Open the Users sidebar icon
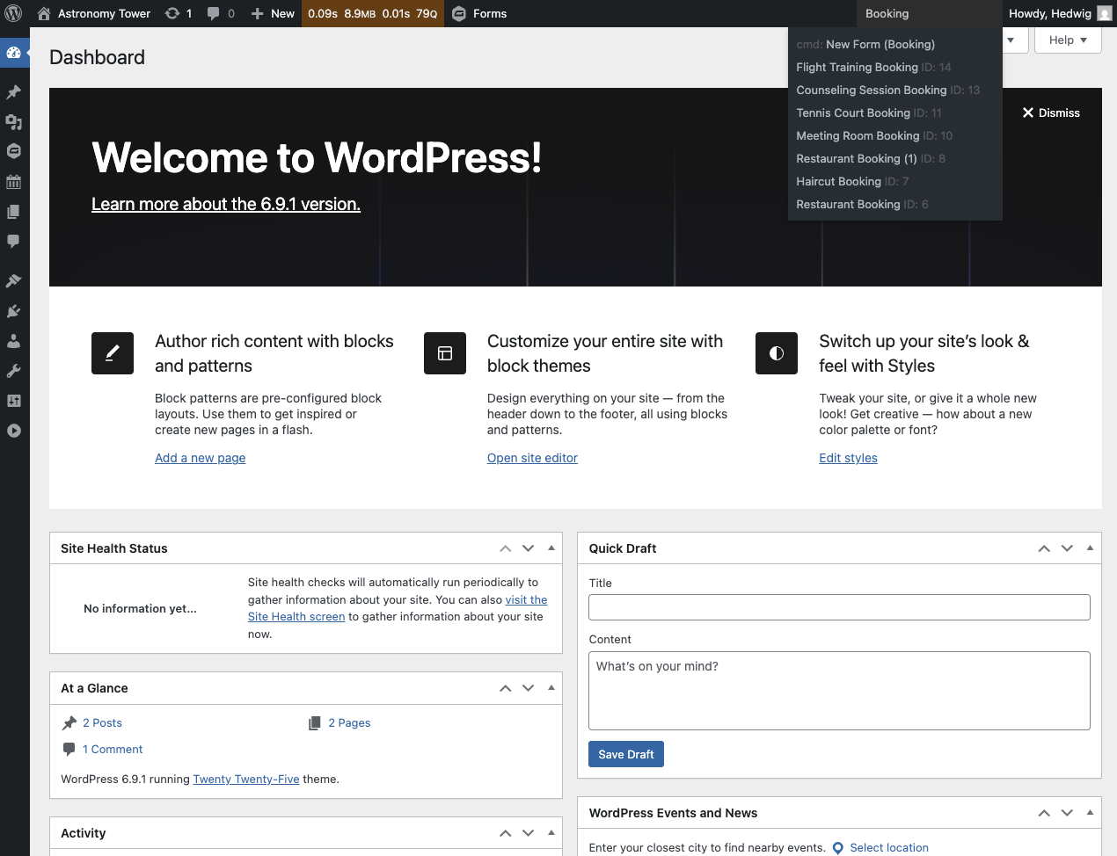 (13, 341)
